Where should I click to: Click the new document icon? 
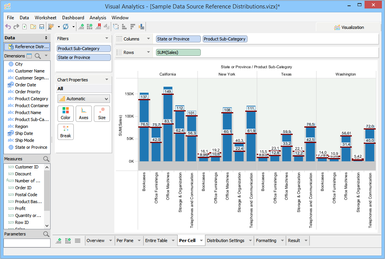point(24,27)
